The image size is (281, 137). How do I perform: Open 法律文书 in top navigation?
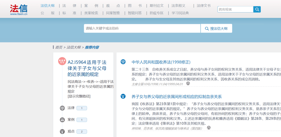[204, 6]
